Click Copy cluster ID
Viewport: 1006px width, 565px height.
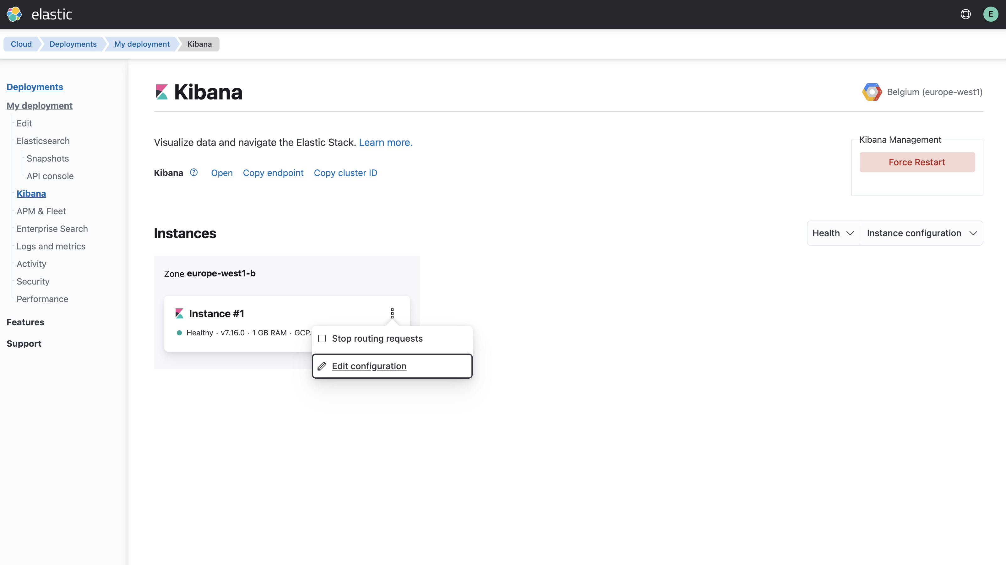tap(345, 173)
